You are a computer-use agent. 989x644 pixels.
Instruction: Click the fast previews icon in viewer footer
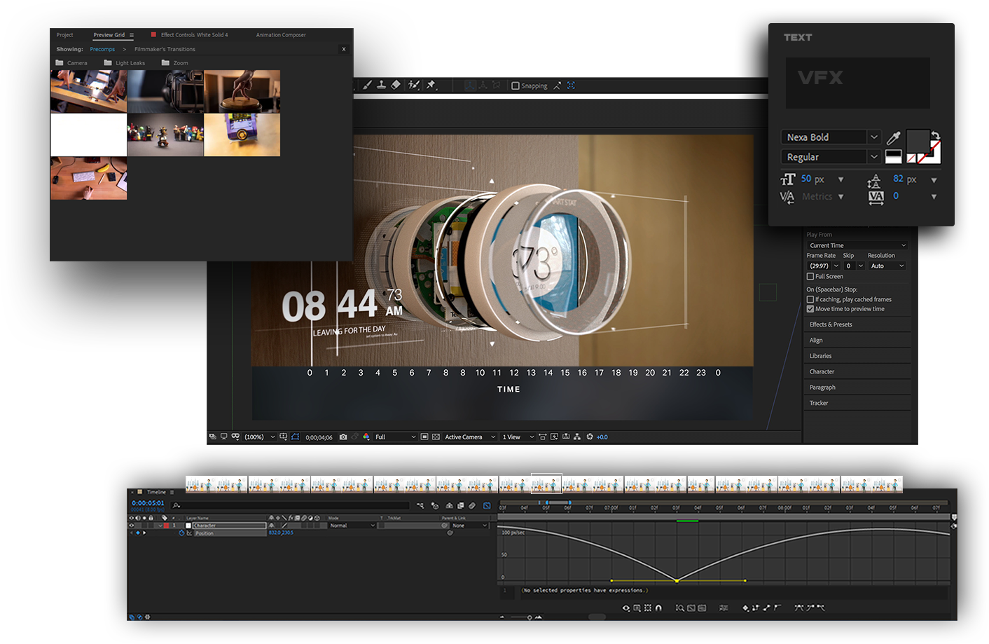[554, 437]
